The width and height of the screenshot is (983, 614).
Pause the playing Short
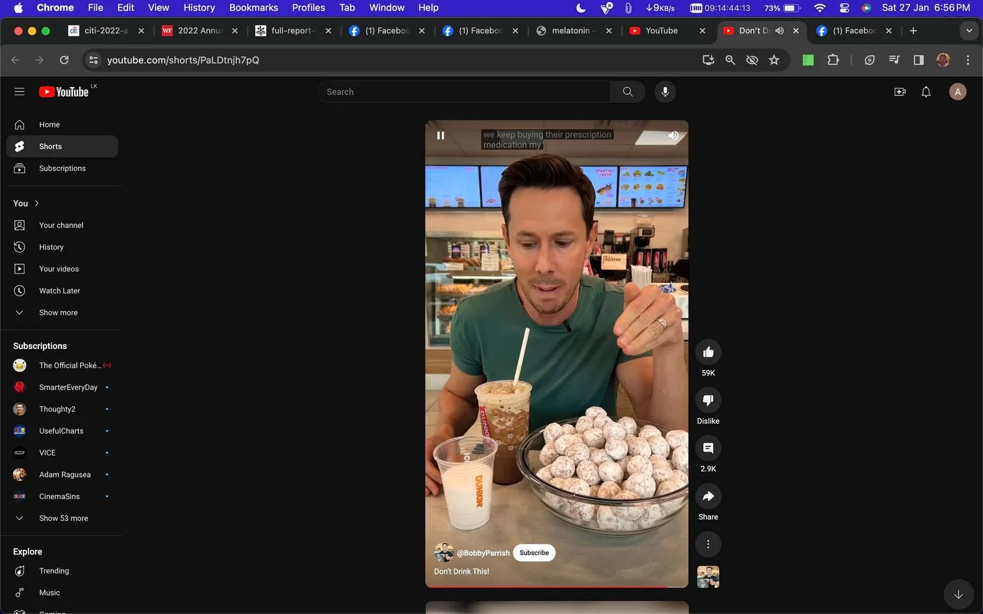(x=440, y=136)
